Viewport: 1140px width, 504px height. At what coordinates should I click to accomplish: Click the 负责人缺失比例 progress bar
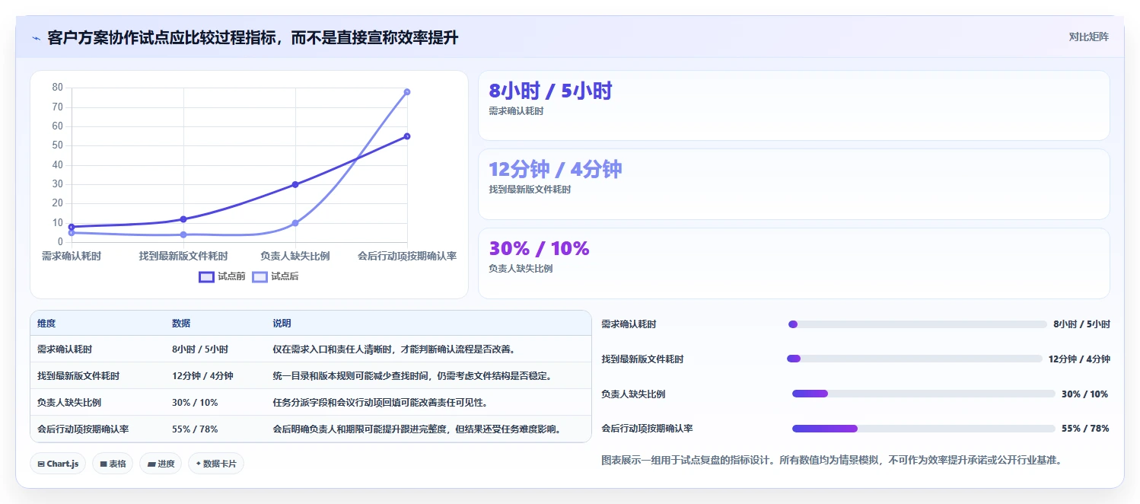click(x=924, y=394)
